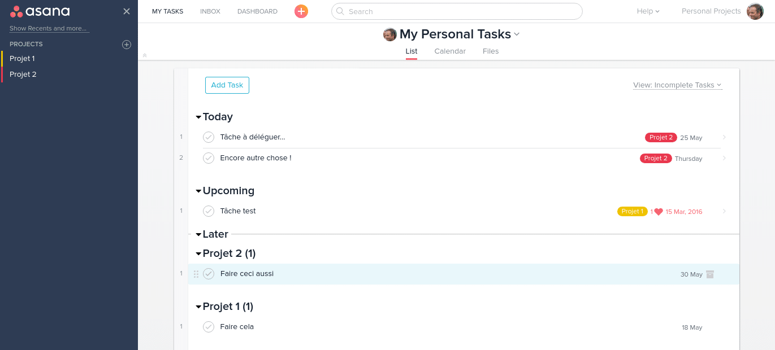Add a new project with the plus icon
Image resolution: width=775 pixels, height=350 pixels.
coord(127,45)
